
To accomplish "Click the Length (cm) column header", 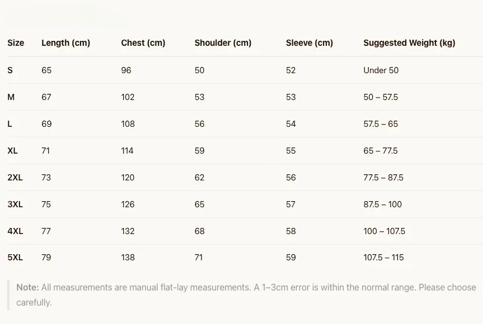I will tap(65, 43).
